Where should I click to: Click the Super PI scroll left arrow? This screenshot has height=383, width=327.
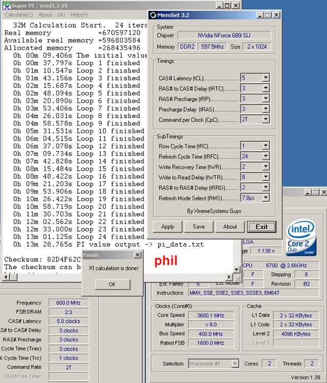tap(7, 277)
